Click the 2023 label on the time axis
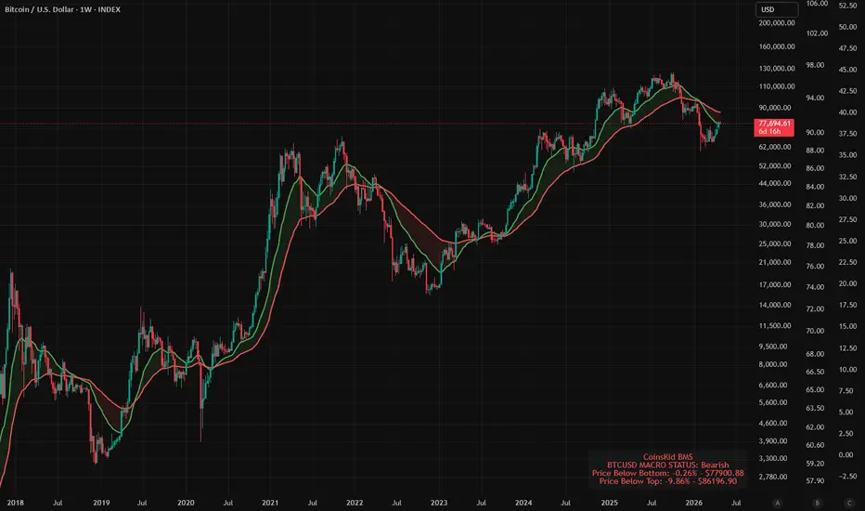Image resolution: width=865 pixels, height=511 pixels. [439, 503]
